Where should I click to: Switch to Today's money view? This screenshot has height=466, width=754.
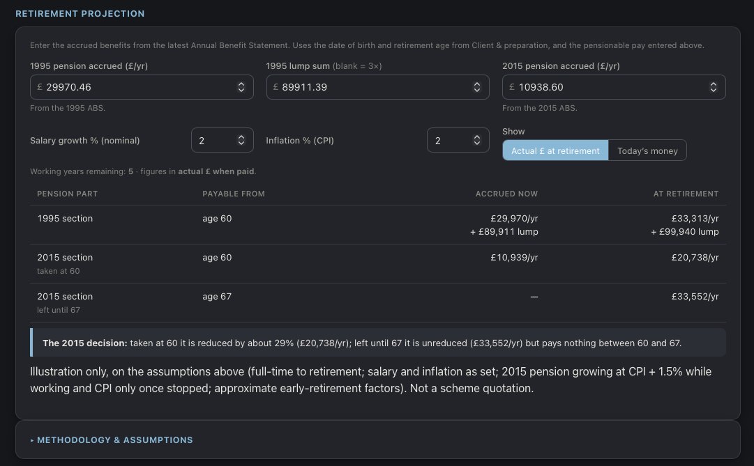[647, 150]
